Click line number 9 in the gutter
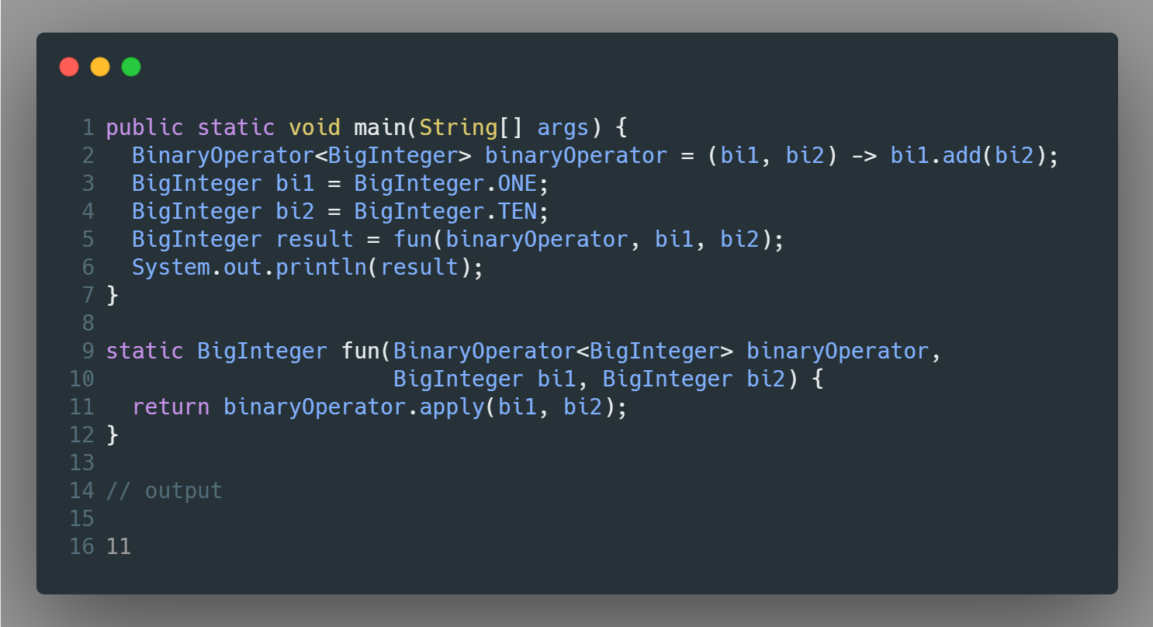1153x627 pixels. tap(88, 352)
